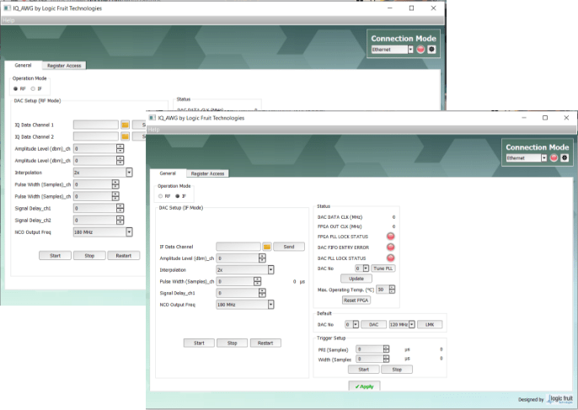Switch to Register Access tab in back window
Image resolution: width=578 pixels, height=410 pixels.
coord(64,66)
